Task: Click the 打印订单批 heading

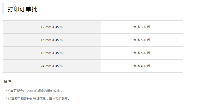Action: pos(22,10)
